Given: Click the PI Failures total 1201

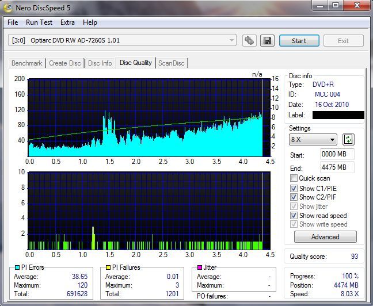Looking at the screenshot, I should 172,294.
